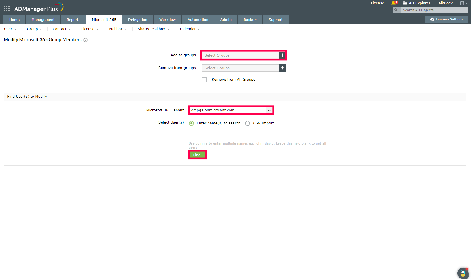Screen dimensions: 471x279
Task: Click the green Find button
Action: (x=197, y=155)
